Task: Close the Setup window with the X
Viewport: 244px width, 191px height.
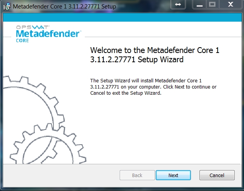Action: [x=230, y=4]
